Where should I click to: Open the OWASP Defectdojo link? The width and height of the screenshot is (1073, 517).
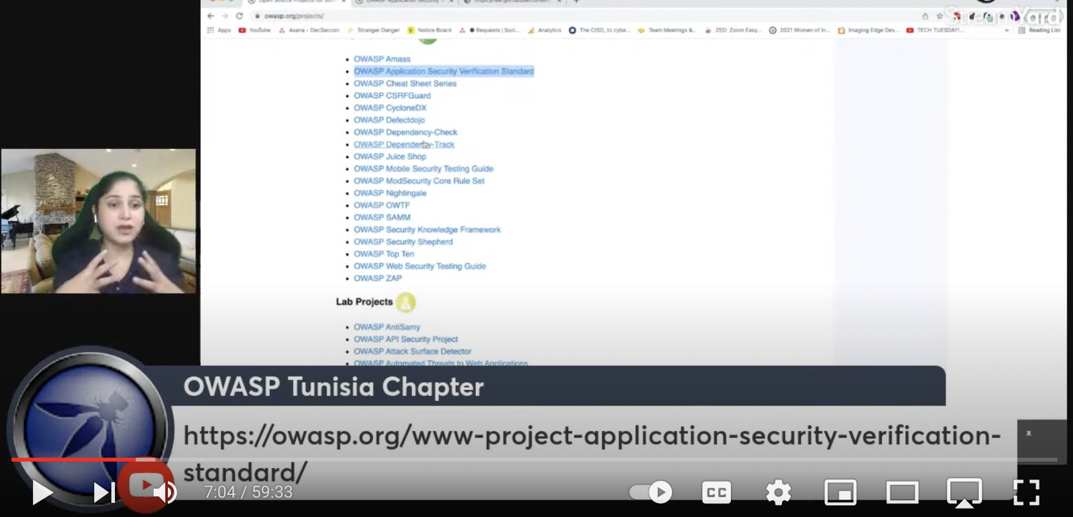pyautogui.click(x=389, y=121)
